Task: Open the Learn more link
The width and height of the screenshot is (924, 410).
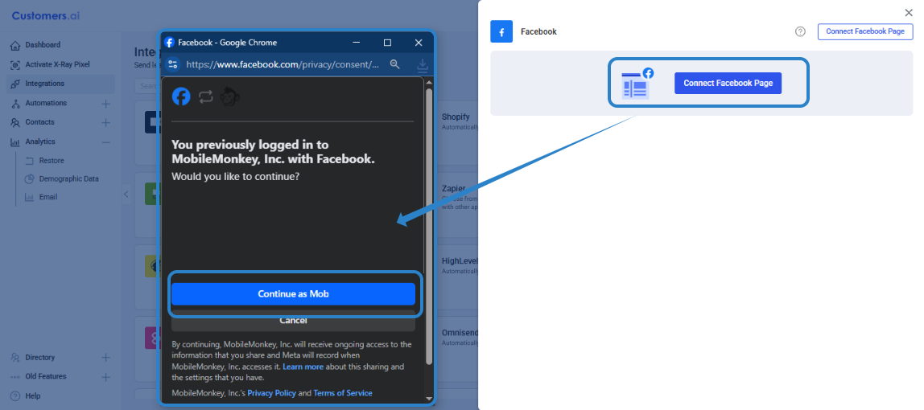Action: (x=303, y=367)
